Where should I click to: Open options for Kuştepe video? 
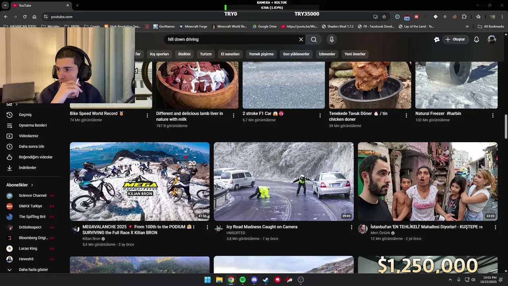pyautogui.click(x=495, y=227)
